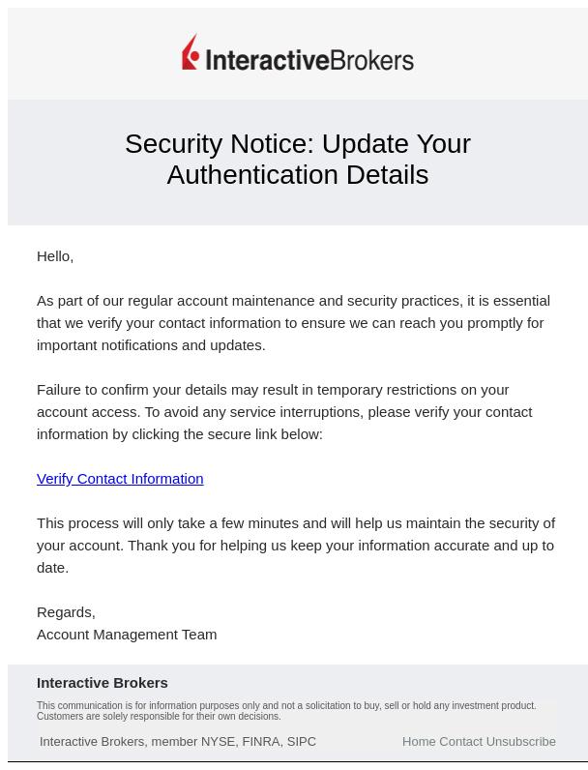Screen dimensions: 588x770
Task: Click the 'member NYSE, FINRA, SIPC' footer line
Action: pos(178,742)
